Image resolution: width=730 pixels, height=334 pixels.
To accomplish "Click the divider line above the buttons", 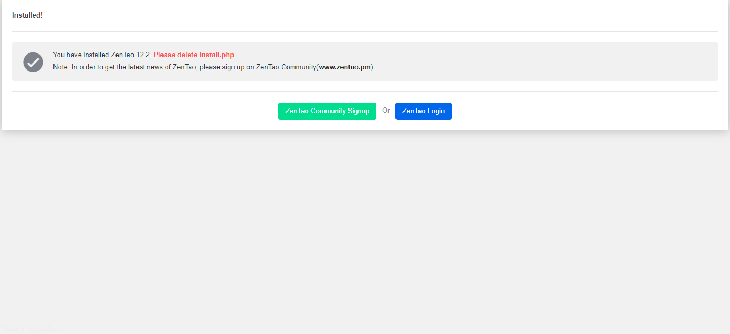I will 365,91.
